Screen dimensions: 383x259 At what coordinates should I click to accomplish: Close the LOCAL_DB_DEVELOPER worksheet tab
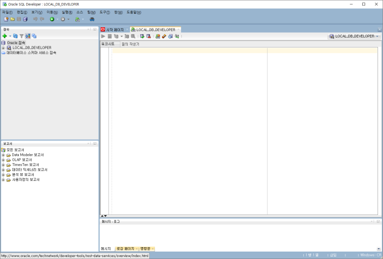pos(178,30)
